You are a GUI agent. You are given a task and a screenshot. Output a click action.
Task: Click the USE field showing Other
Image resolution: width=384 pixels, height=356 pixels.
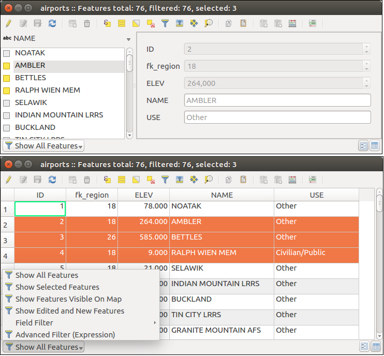tap(277, 117)
